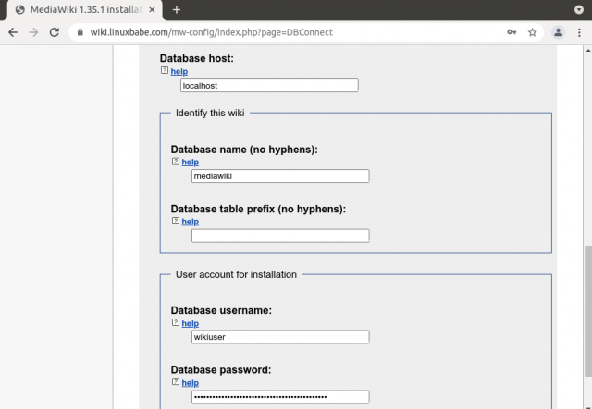
Task: Expand the tab search dropdown arrow
Action: pyautogui.click(x=579, y=9)
